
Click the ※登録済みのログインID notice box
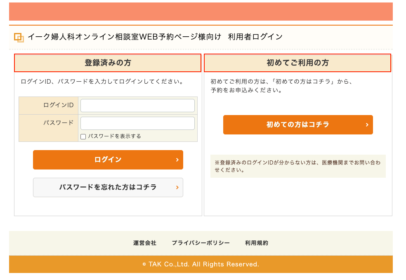click(x=297, y=166)
